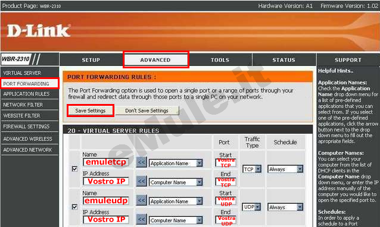Click the << button beside emuleudp Application Name
Viewport: 380px width, 227px height.
click(x=142, y=200)
